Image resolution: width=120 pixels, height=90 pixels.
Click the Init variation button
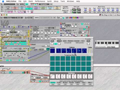[54, 17]
